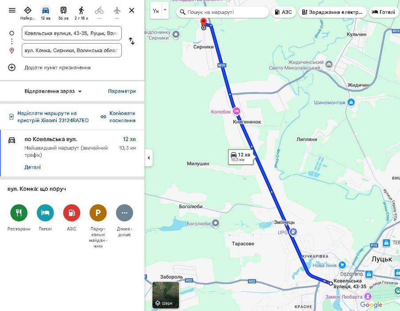
Task: Open route Деталі link
Action: [32, 167]
